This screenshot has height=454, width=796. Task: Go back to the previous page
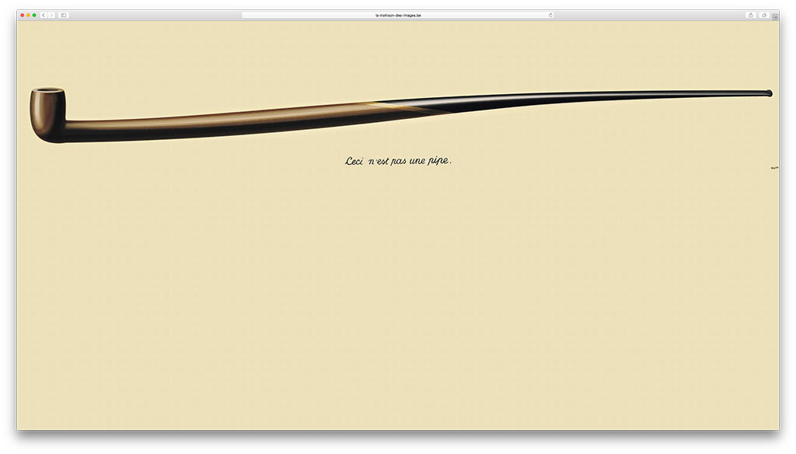point(43,15)
